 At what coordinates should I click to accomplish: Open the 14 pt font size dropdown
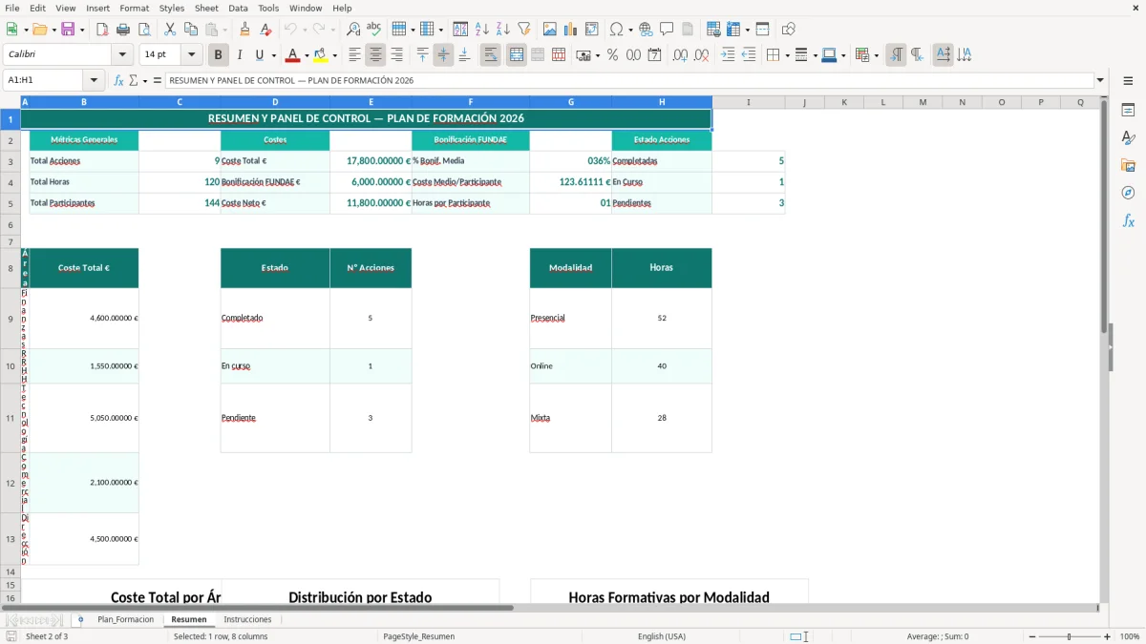(x=191, y=55)
